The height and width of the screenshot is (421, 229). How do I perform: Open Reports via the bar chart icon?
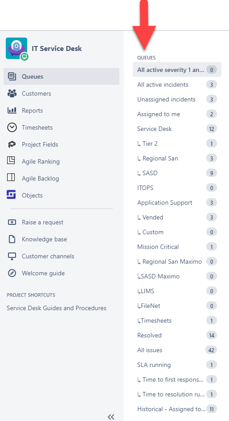(12, 110)
